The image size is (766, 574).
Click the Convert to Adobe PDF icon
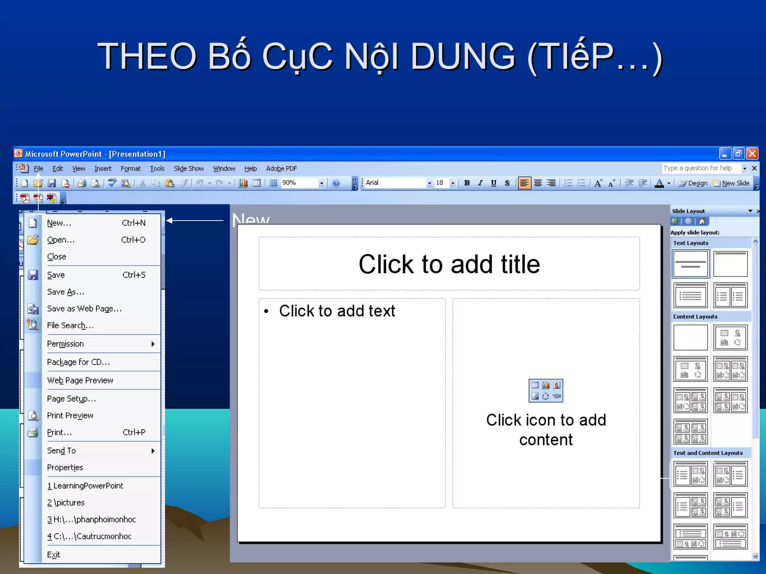click(25, 198)
